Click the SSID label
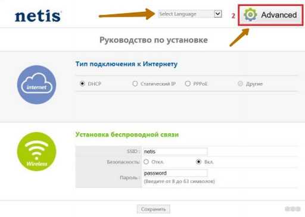 click(133, 152)
